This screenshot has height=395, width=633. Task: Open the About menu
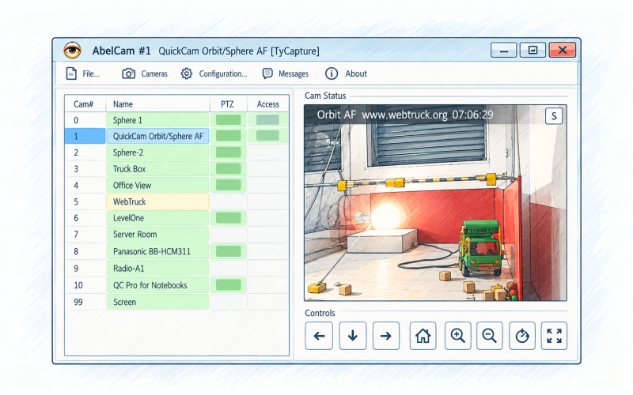tap(346, 73)
